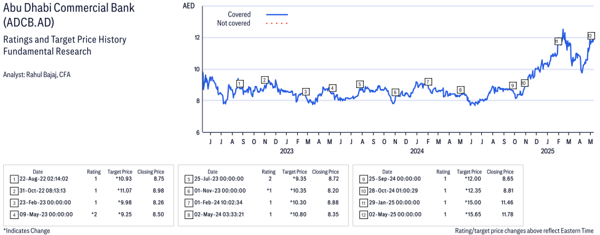Click date '23-Feb-23 00:00:00'
Image resolution: width=600 pixels, height=235 pixels.
point(44,202)
